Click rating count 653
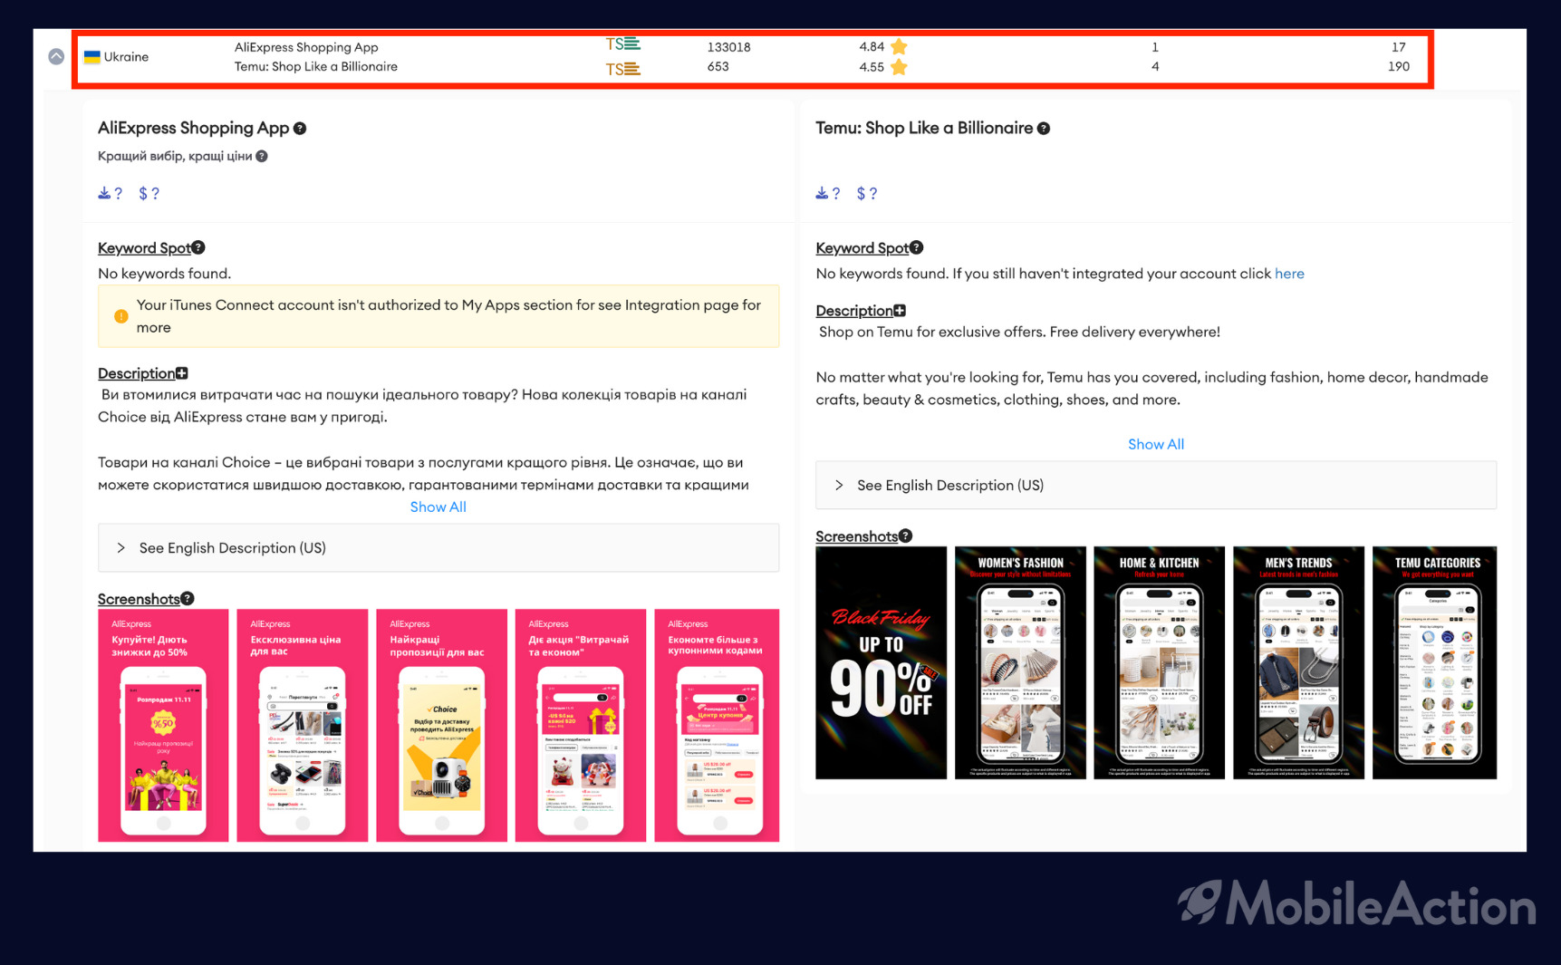The width and height of the screenshot is (1561, 965). [718, 67]
